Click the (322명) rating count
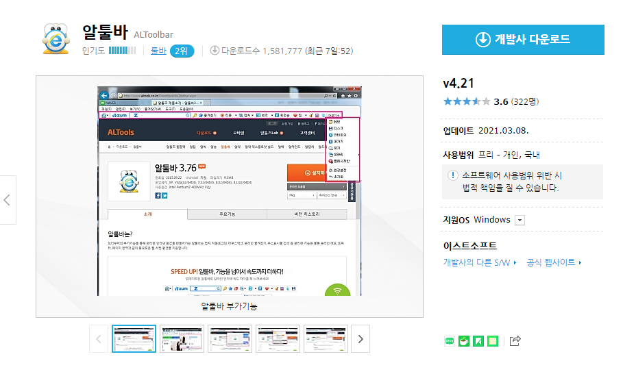This screenshot has width=623, height=387. 525,101
